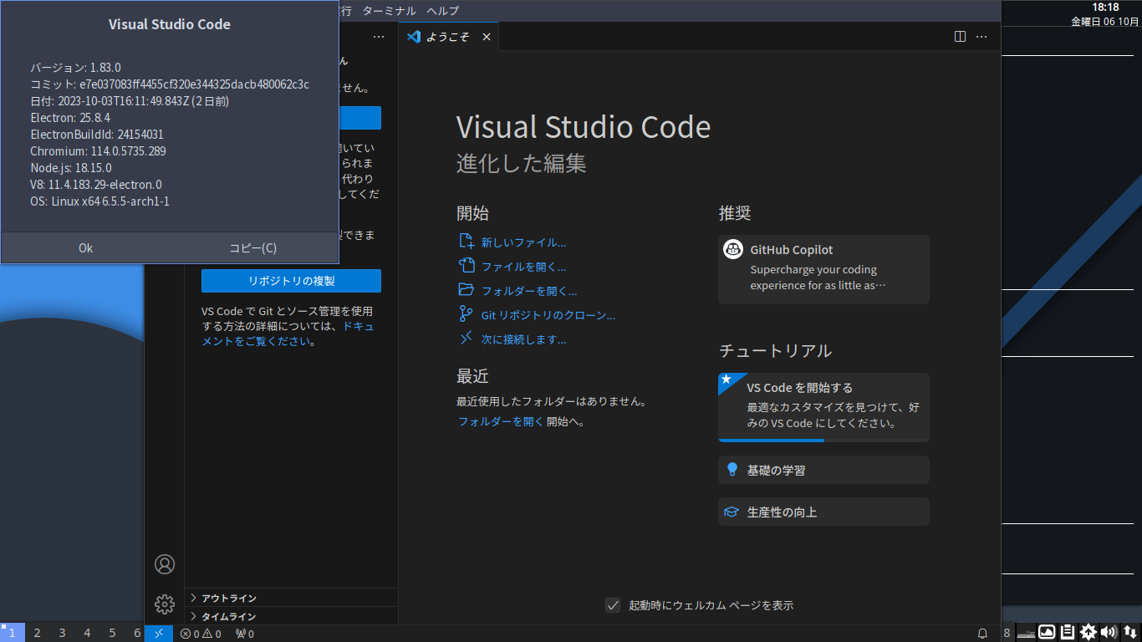Click the git branch icon beside Git リポジトリのクローン
1142x642 pixels.
tap(466, 314)
